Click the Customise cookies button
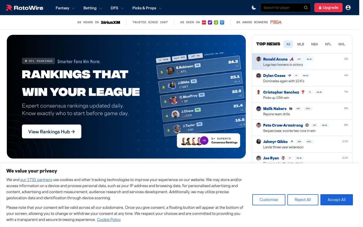The height and width of the screenshot is (227, 363). point(269,200)
